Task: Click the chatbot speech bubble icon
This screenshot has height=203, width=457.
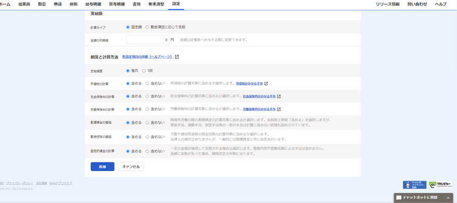Action: tap(399, 197)
